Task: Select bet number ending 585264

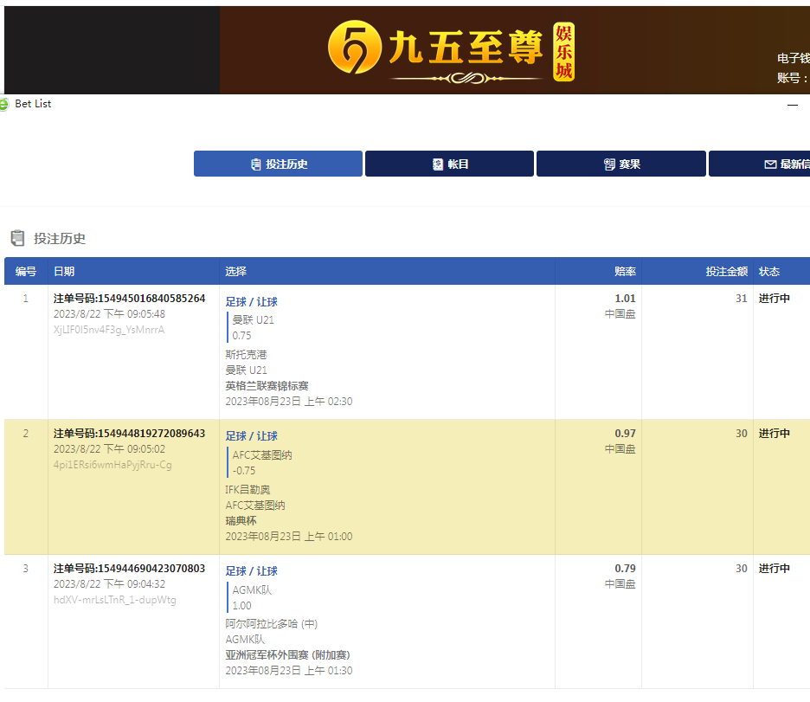Action: point(130,299)
